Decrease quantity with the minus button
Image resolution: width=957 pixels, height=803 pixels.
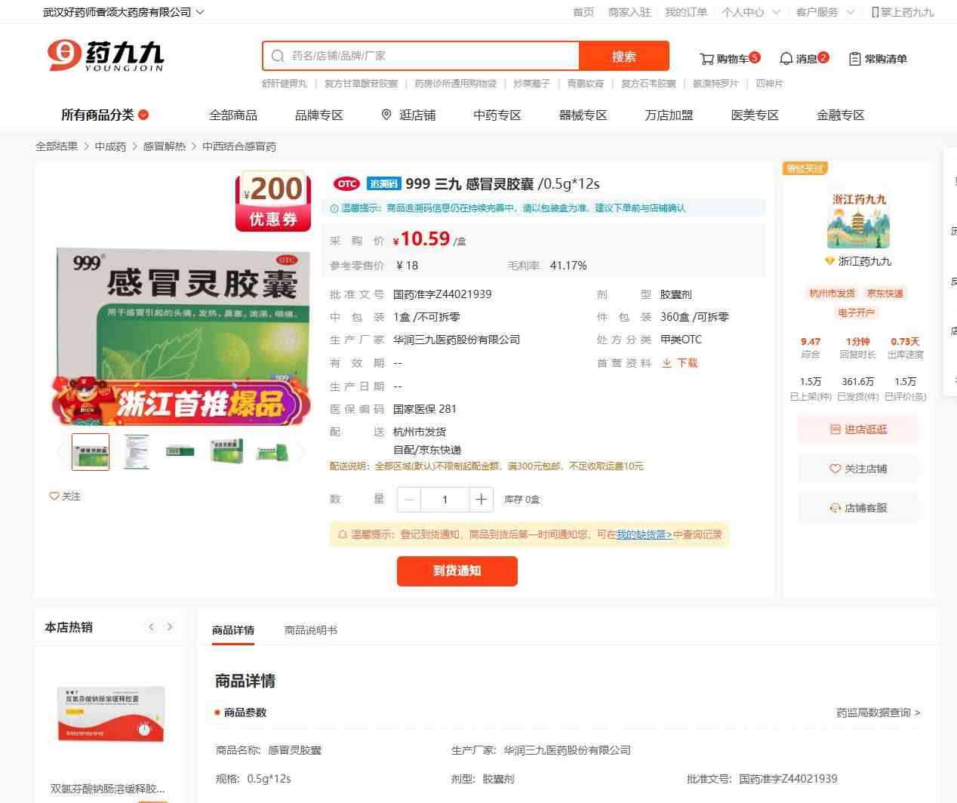tap(409, 500)
